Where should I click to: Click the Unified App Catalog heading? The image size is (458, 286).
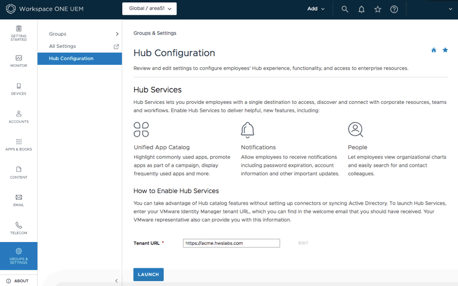(x=162, y=147)
